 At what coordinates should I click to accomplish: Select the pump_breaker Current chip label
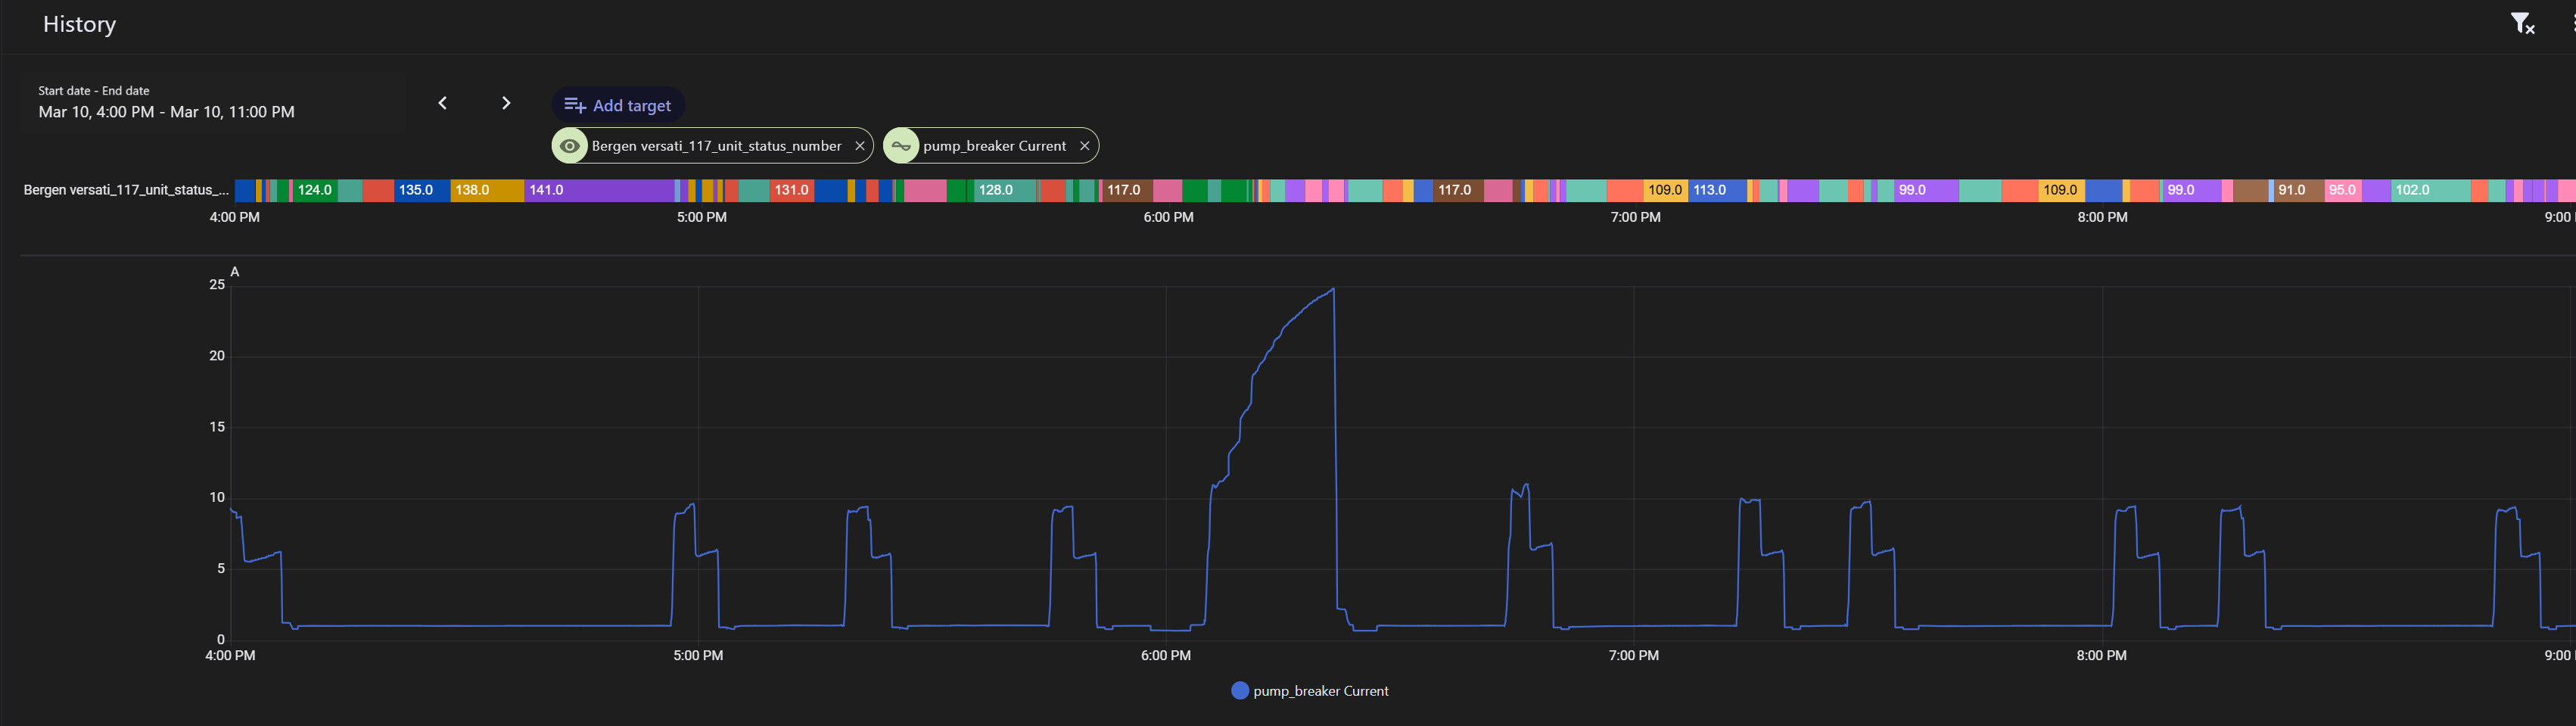pyautogui.click(x=994, y=146)
